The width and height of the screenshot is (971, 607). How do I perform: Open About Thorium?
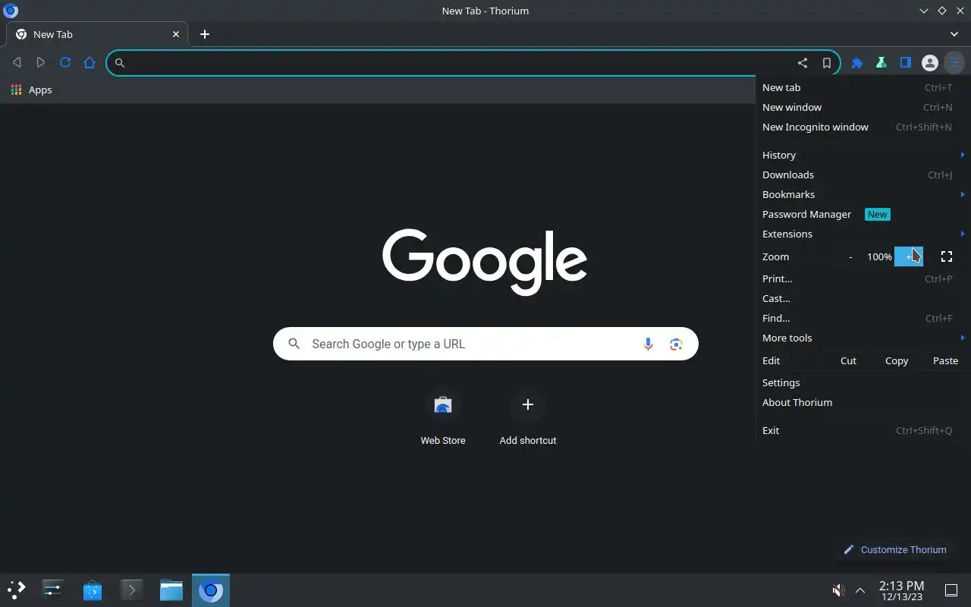(x=863, y=402)
